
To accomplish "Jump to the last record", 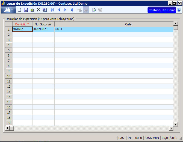I will pos(72,10).
